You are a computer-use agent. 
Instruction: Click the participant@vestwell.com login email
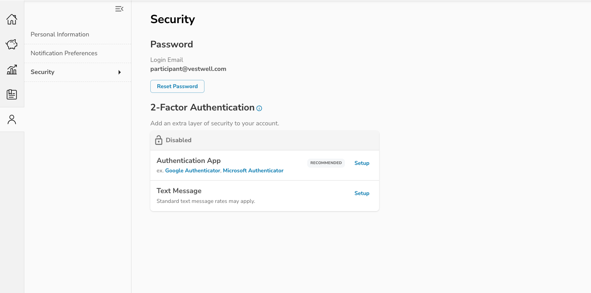coord(188,69)
